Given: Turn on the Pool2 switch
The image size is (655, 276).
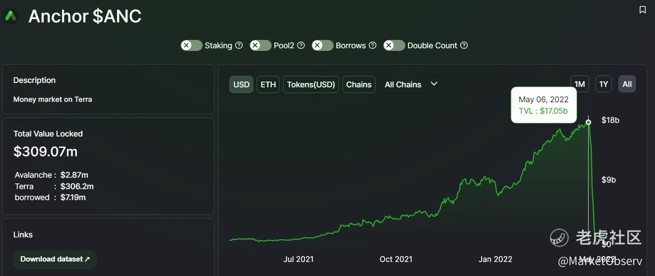Looking at the screenshot, I should (x=261, y=45).
